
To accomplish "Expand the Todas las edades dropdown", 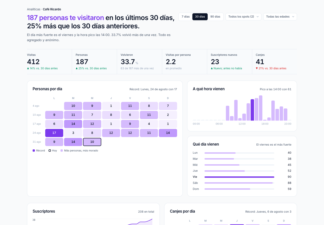I will pos(280,17).
